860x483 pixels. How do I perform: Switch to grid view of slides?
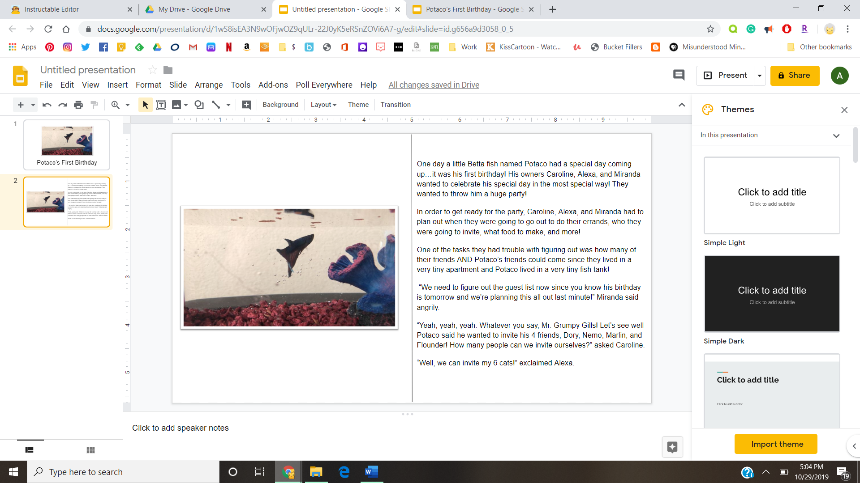pos(90,450)
